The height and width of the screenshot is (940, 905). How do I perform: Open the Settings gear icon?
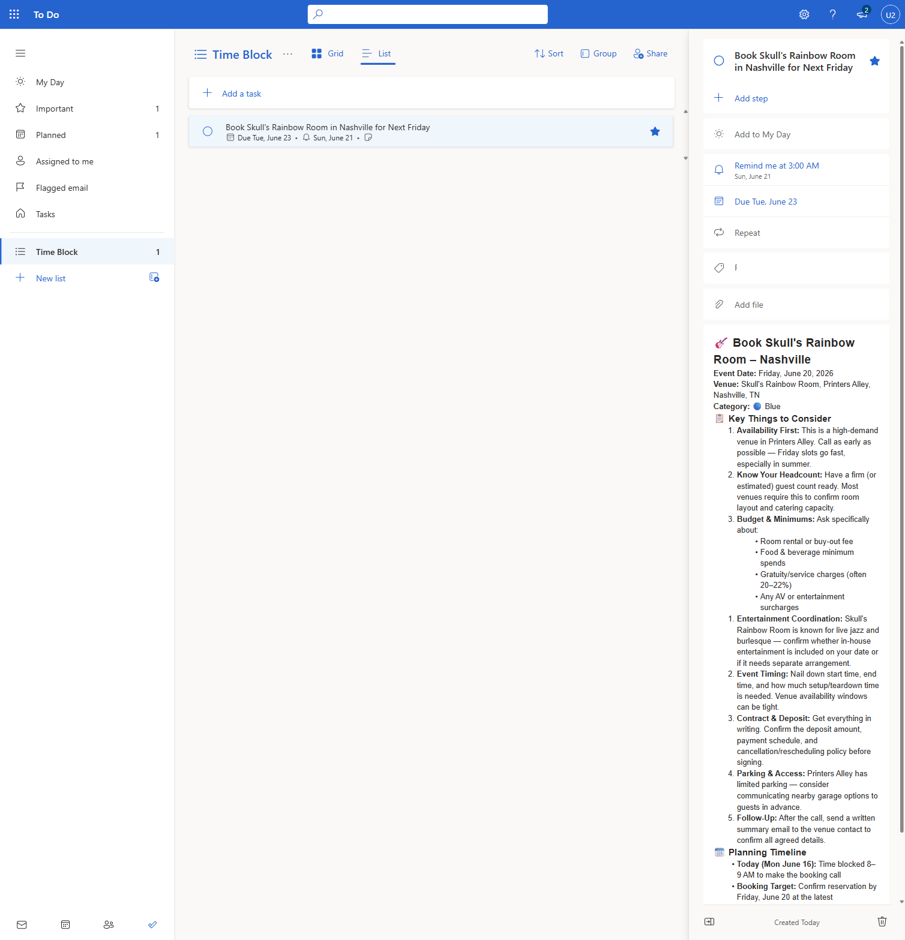(804, 14)
